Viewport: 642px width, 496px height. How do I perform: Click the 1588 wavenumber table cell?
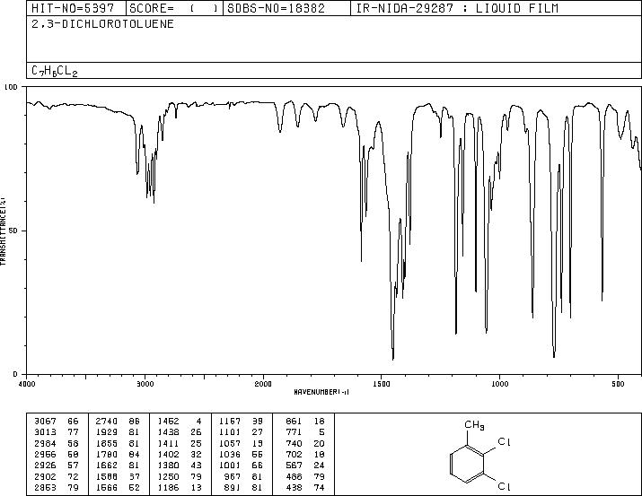(x=107, y=477)
